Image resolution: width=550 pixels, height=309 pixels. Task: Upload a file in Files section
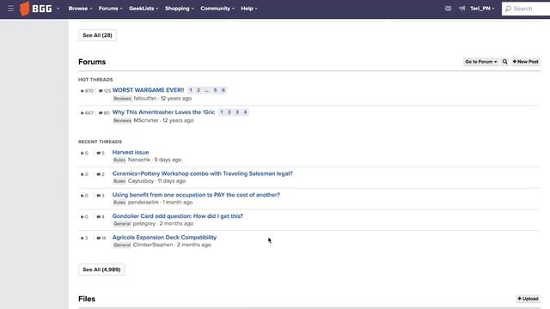pos(528,299)
